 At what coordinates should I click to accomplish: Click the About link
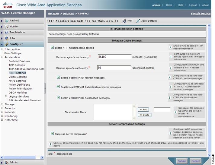click(205, 5)
